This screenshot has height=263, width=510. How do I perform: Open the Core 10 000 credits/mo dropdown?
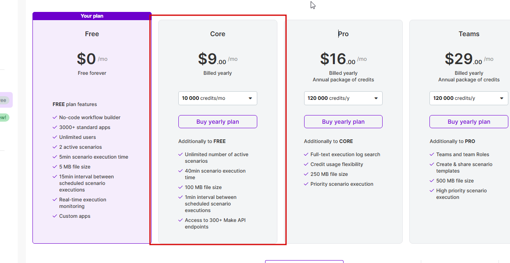coord(217,98)
